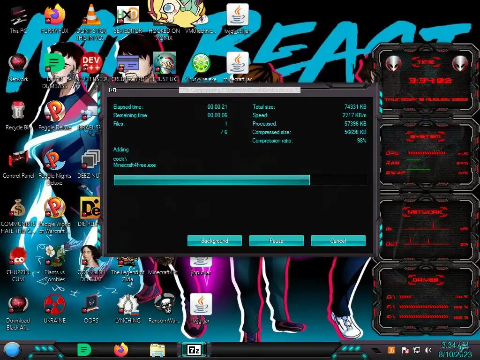Open the VirusWire.exe lime icon
Viewport: 480px width, 360px height.
[x=201, y=67]
